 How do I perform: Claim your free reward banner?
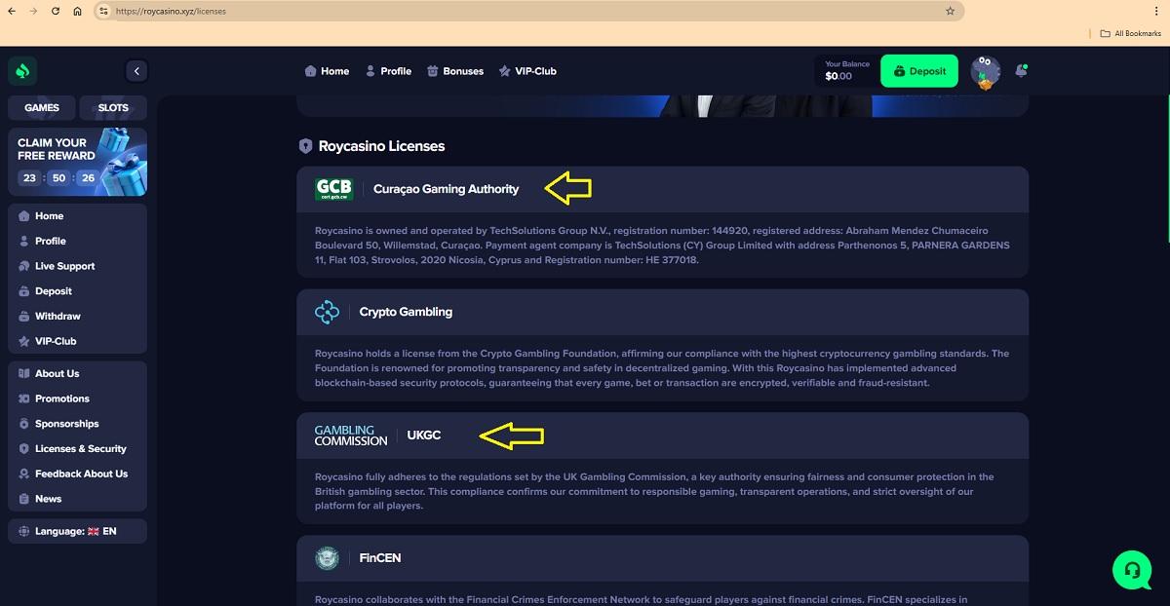(77, 162)
